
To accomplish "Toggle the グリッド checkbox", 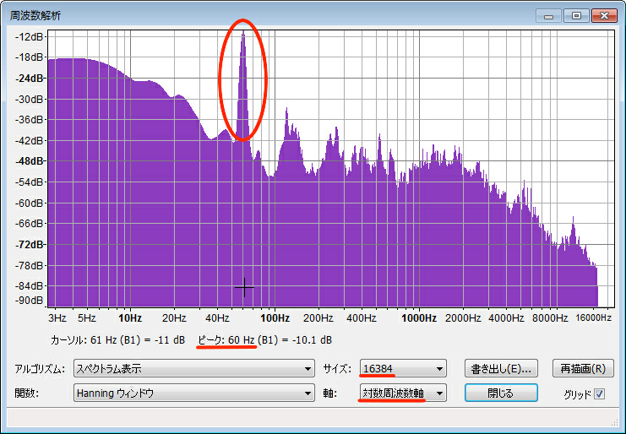I will [600, 393].
